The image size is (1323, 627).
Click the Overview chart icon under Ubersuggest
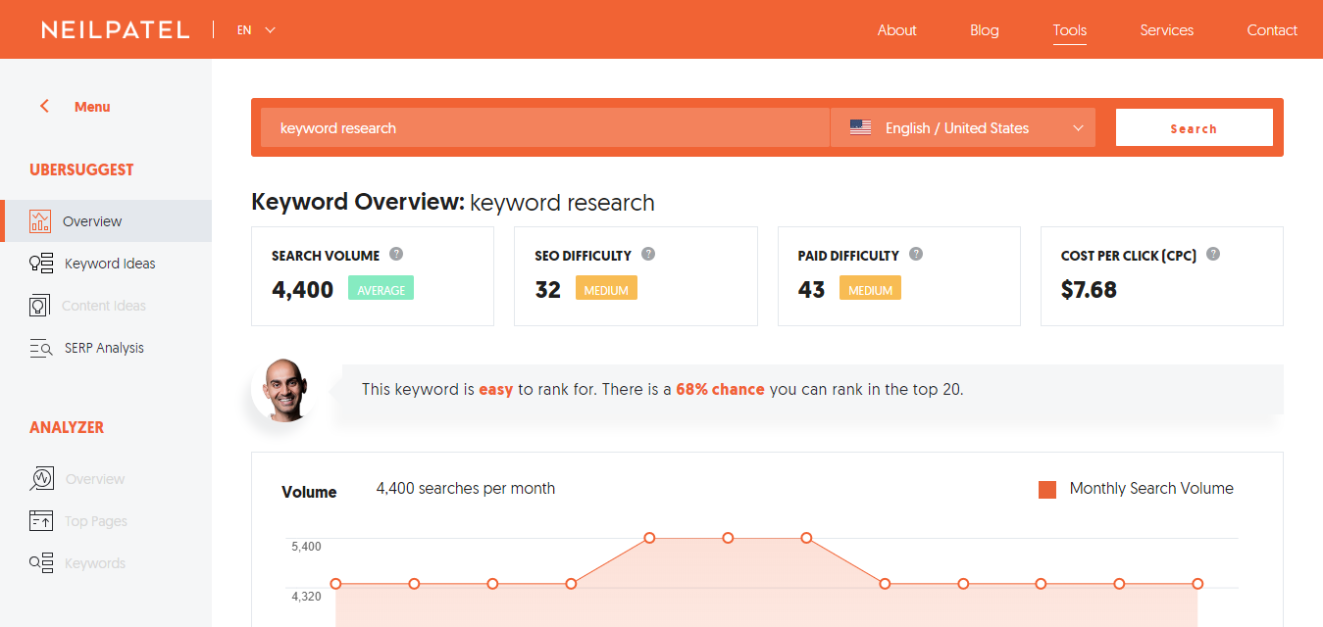pyautogui.click(x=40, y=221)
